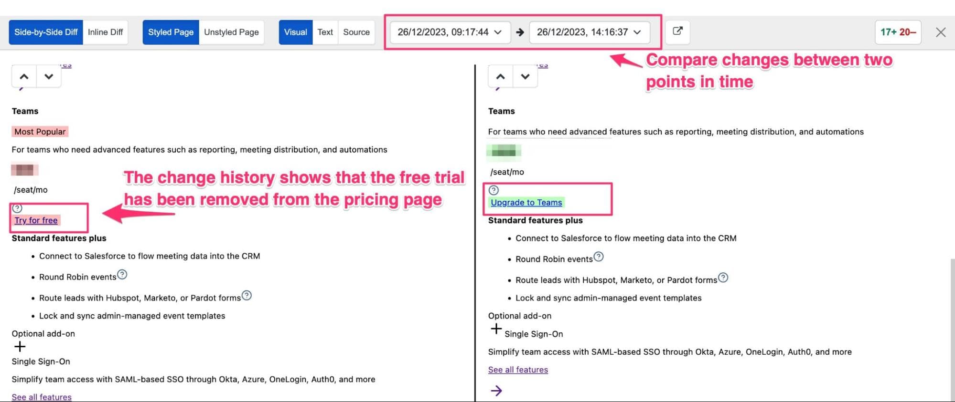Jump to next change in right pane

525,76
